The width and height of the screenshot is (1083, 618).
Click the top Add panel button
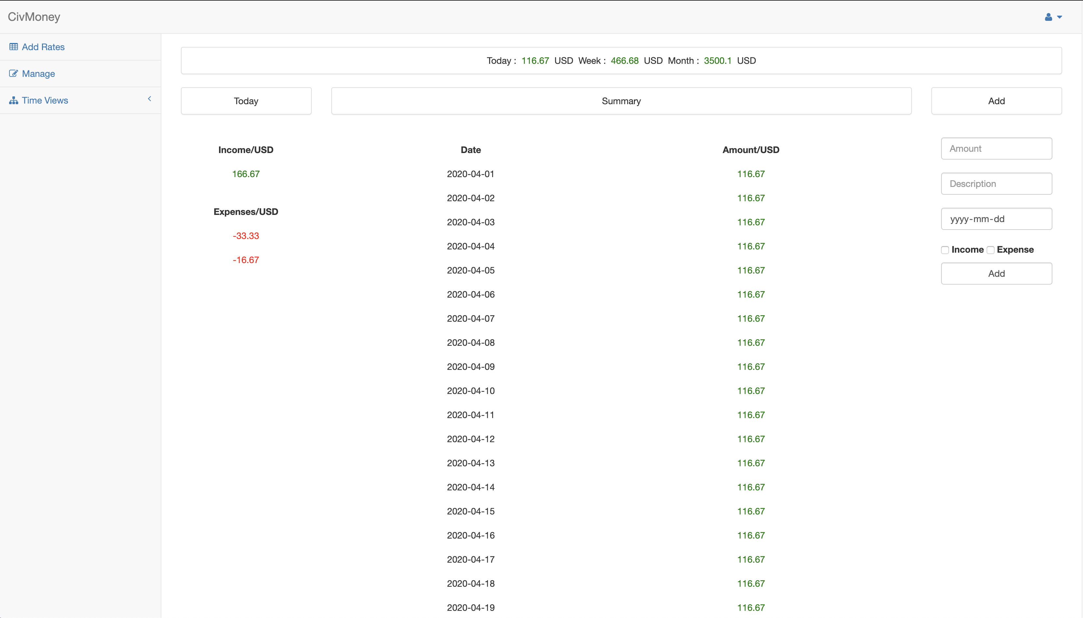tap(996, 101)
